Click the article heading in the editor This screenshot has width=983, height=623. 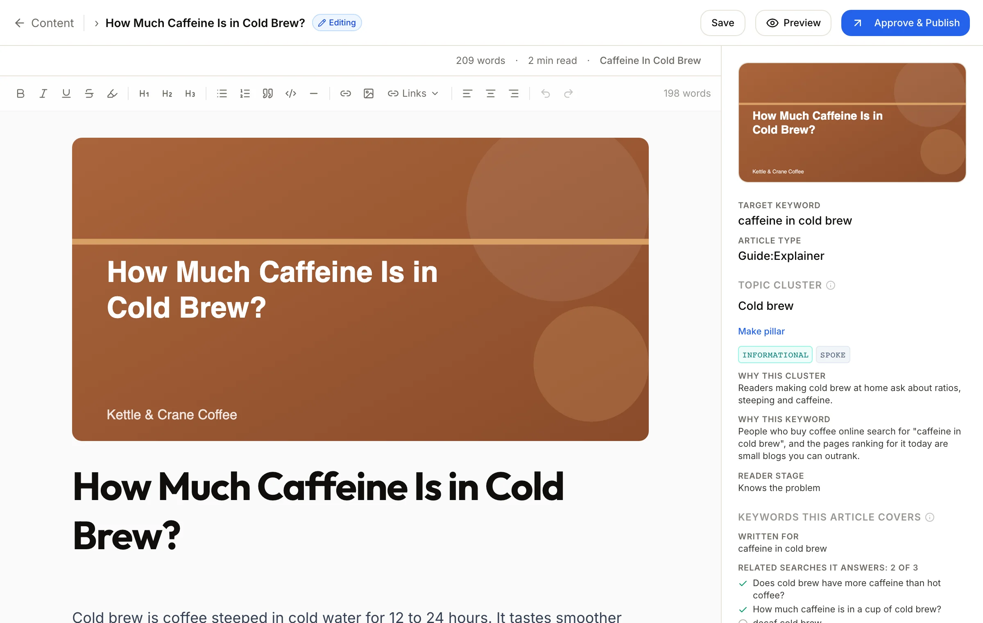(318, 511)
